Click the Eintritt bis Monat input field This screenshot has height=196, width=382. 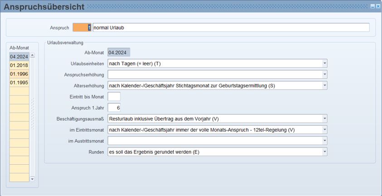[114, 96]
